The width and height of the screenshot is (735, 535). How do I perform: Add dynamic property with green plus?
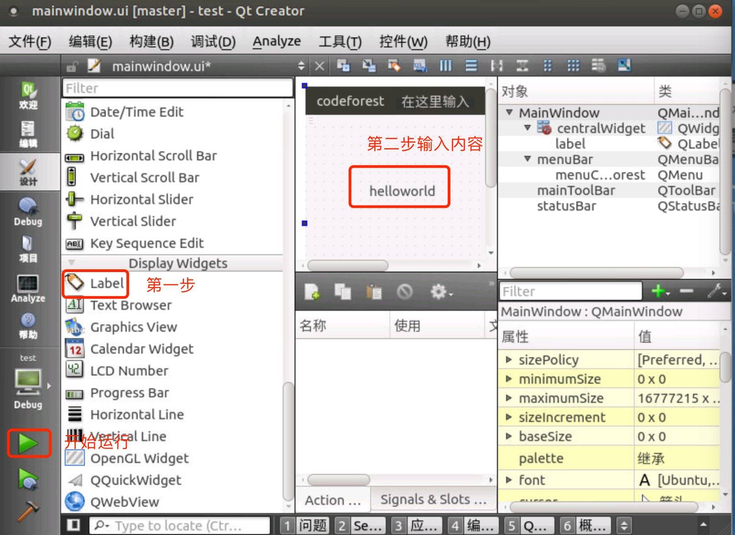click(660, 291)
